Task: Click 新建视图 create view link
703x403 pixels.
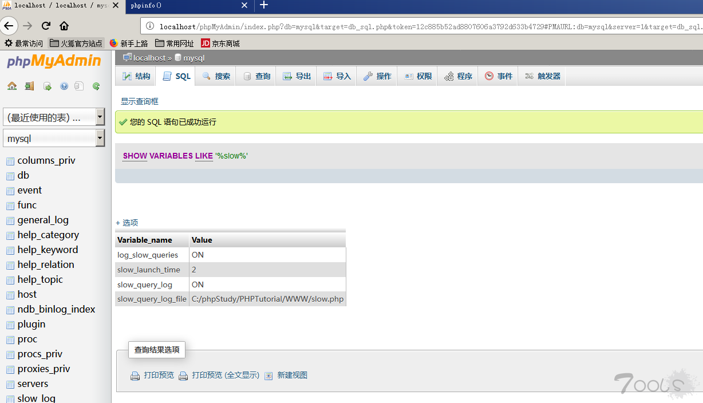Action: click(x=293, y=375)
